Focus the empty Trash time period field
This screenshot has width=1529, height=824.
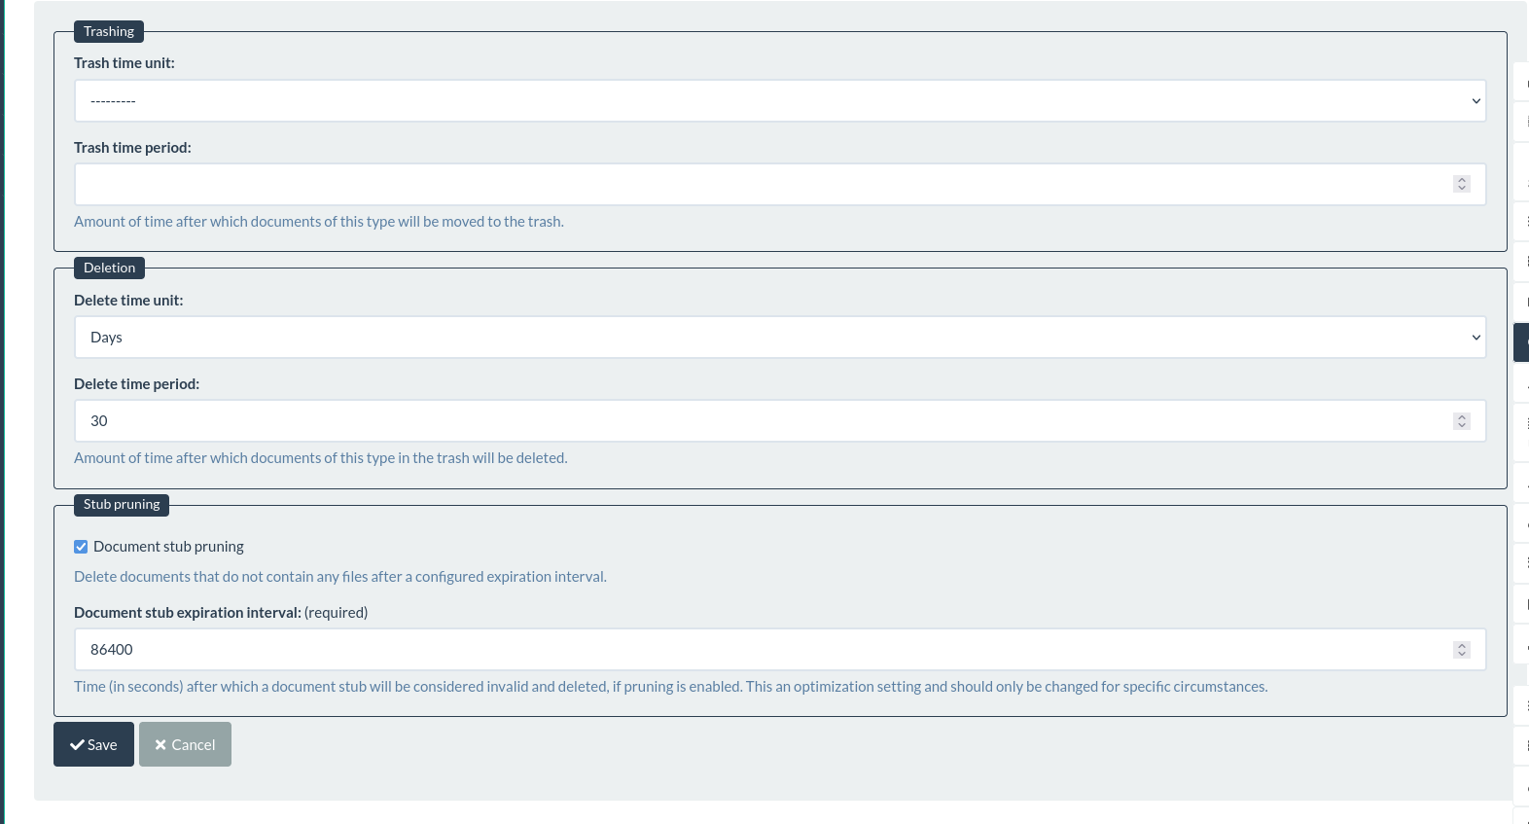click(x=780, y=185)
